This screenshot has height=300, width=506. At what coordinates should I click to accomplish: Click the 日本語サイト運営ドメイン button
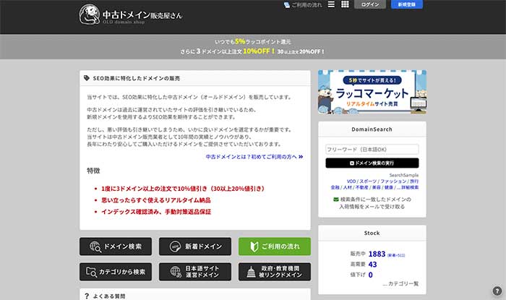[x=195, y=272]
